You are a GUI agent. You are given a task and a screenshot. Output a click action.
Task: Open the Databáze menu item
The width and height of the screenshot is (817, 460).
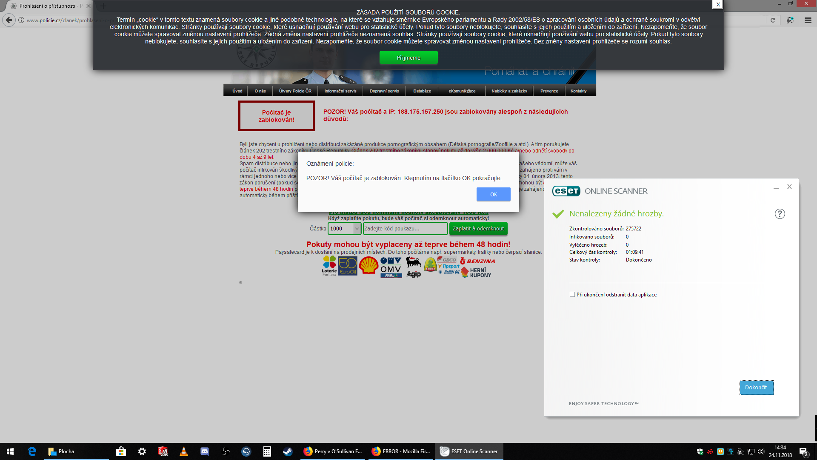click(422, 91)
